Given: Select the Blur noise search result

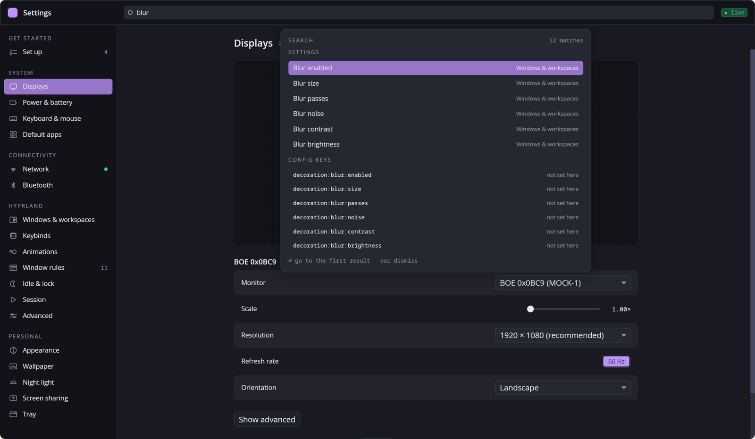Looking at the screenshot, I should tap(436, 114).
